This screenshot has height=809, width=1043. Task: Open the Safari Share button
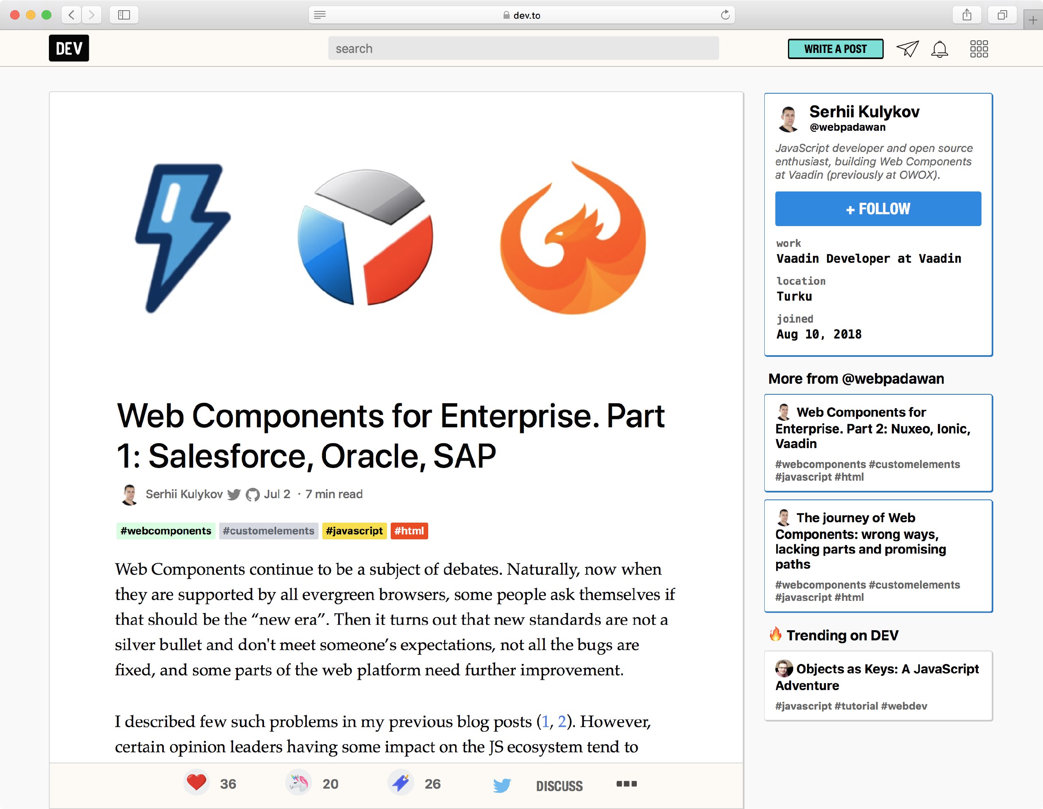(x=967, y=15)
